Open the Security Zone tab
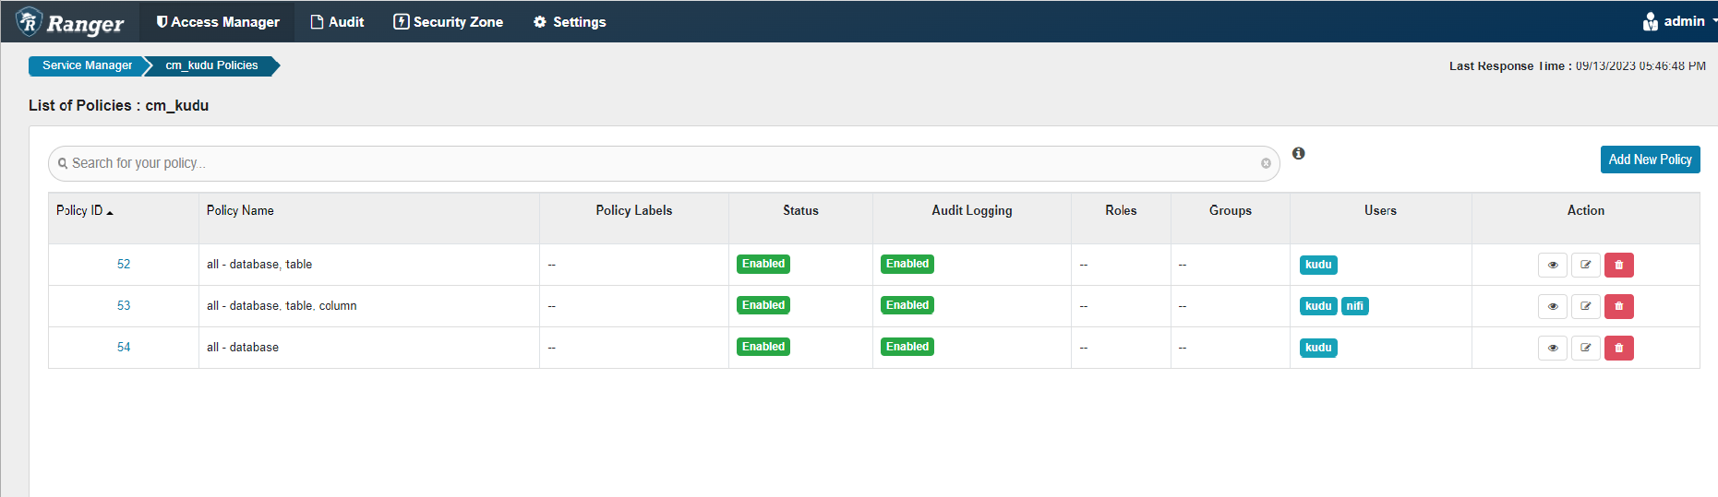Image resolution: width=1718 pixels, height=497 pixels. 449,21
